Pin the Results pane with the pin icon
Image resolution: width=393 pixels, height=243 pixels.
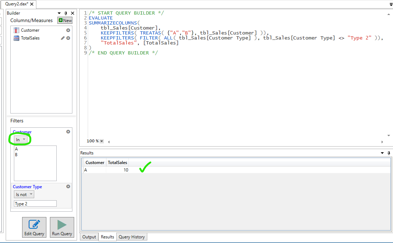388,153
